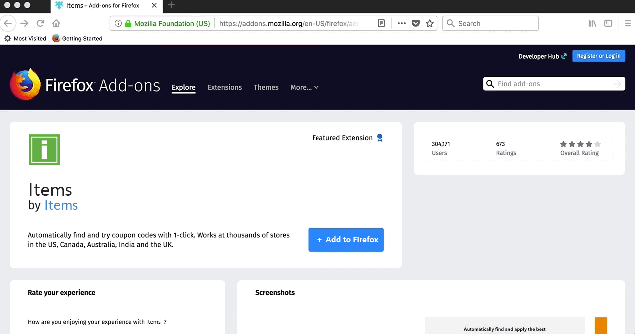The image size is (635, 334).
Task: Open the Themes section
Action: (266, 87)
